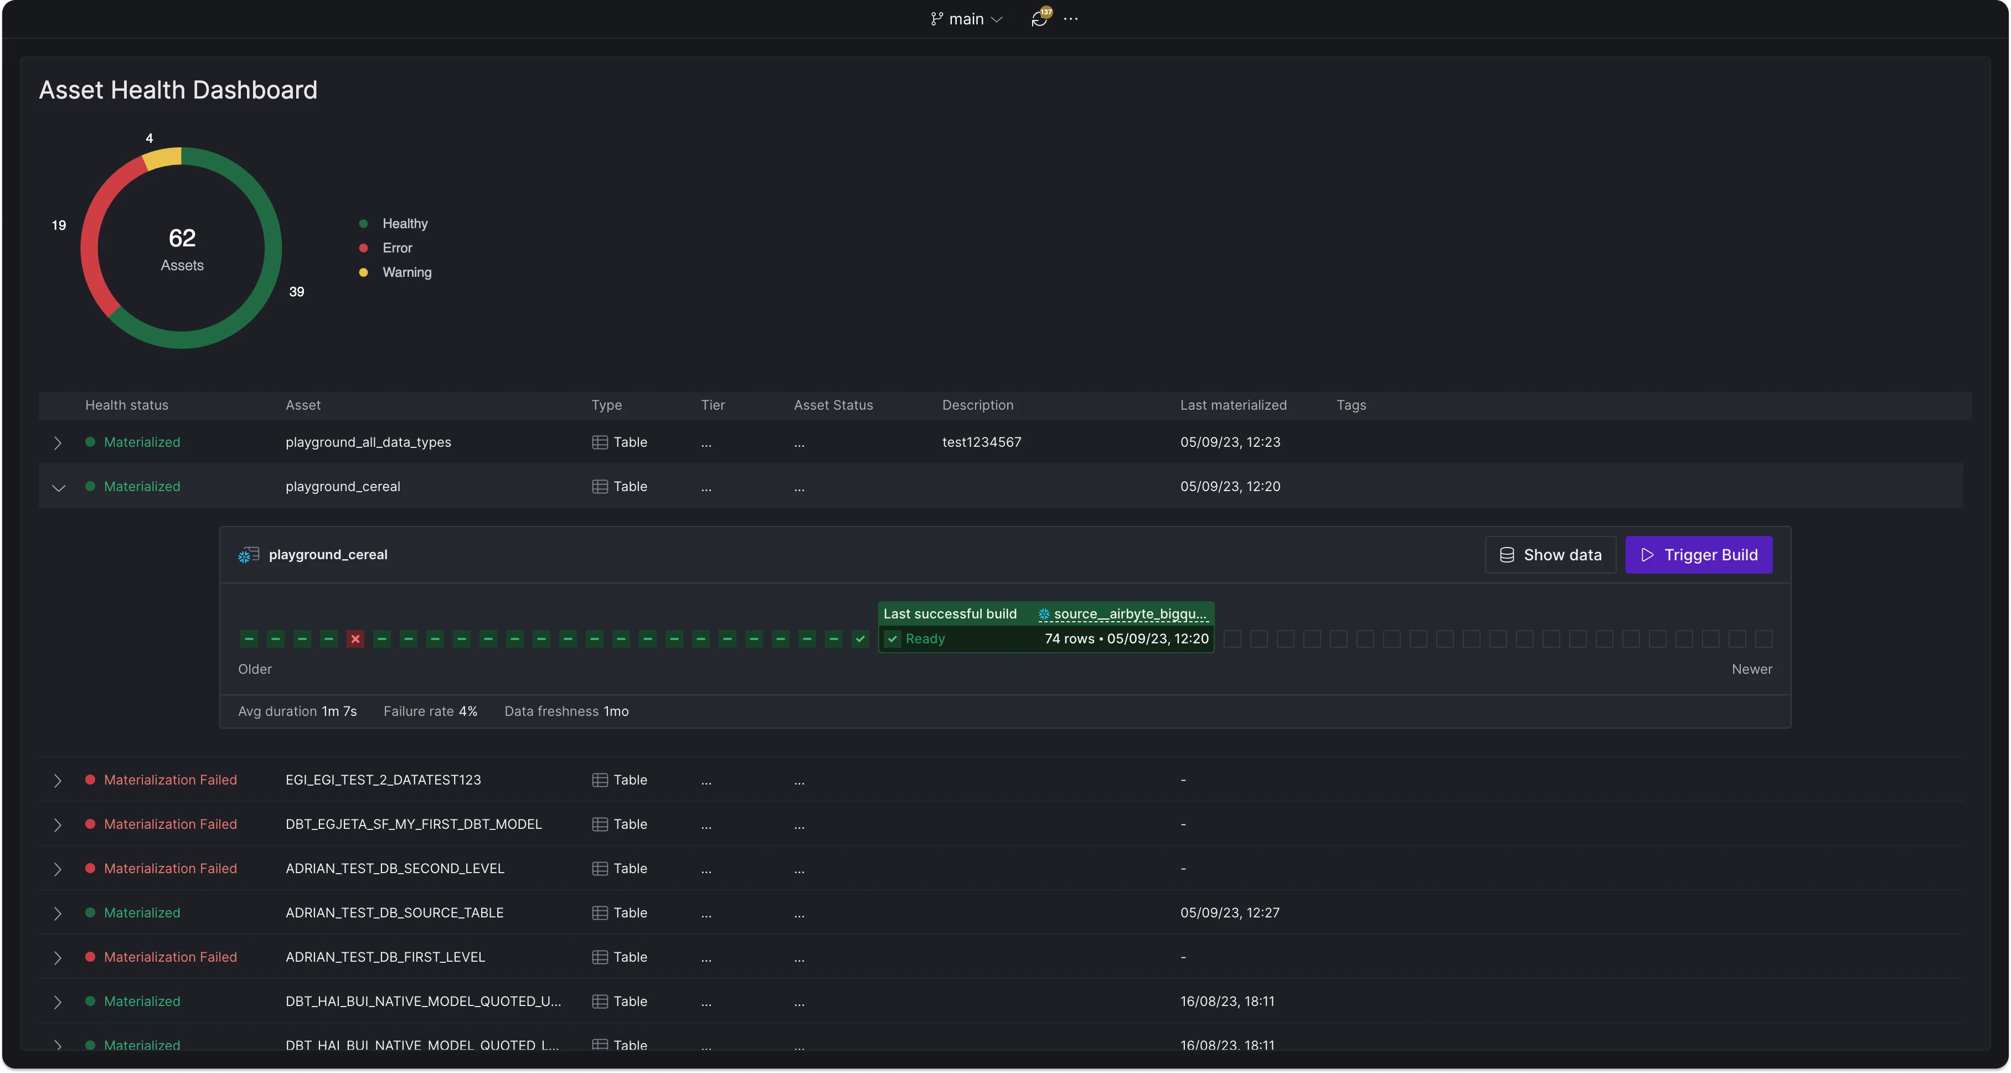Click the Trigger Build button

[1699, 555]
